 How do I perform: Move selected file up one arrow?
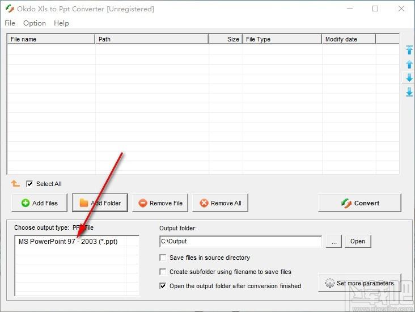(409, 64)
